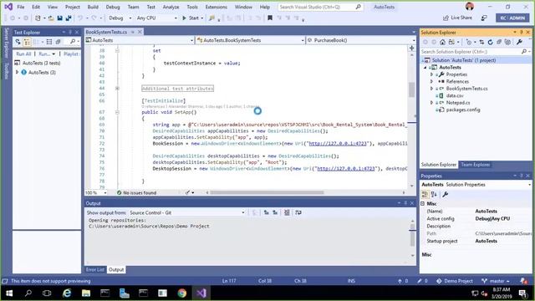Click the Visual Studio taskbar icon
535x301 pixels.
point(201,293)
